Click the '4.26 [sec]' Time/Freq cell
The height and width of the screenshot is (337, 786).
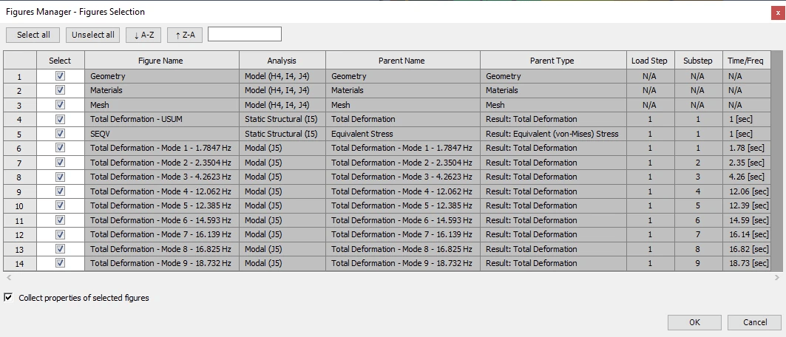[x=746, y=177]
